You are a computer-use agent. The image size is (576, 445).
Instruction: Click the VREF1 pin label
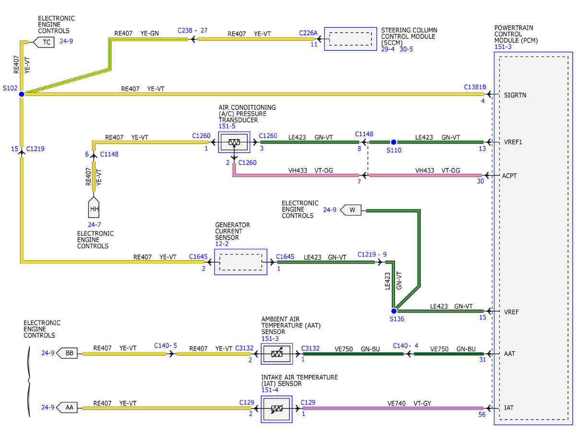click(x=514, y=143)
